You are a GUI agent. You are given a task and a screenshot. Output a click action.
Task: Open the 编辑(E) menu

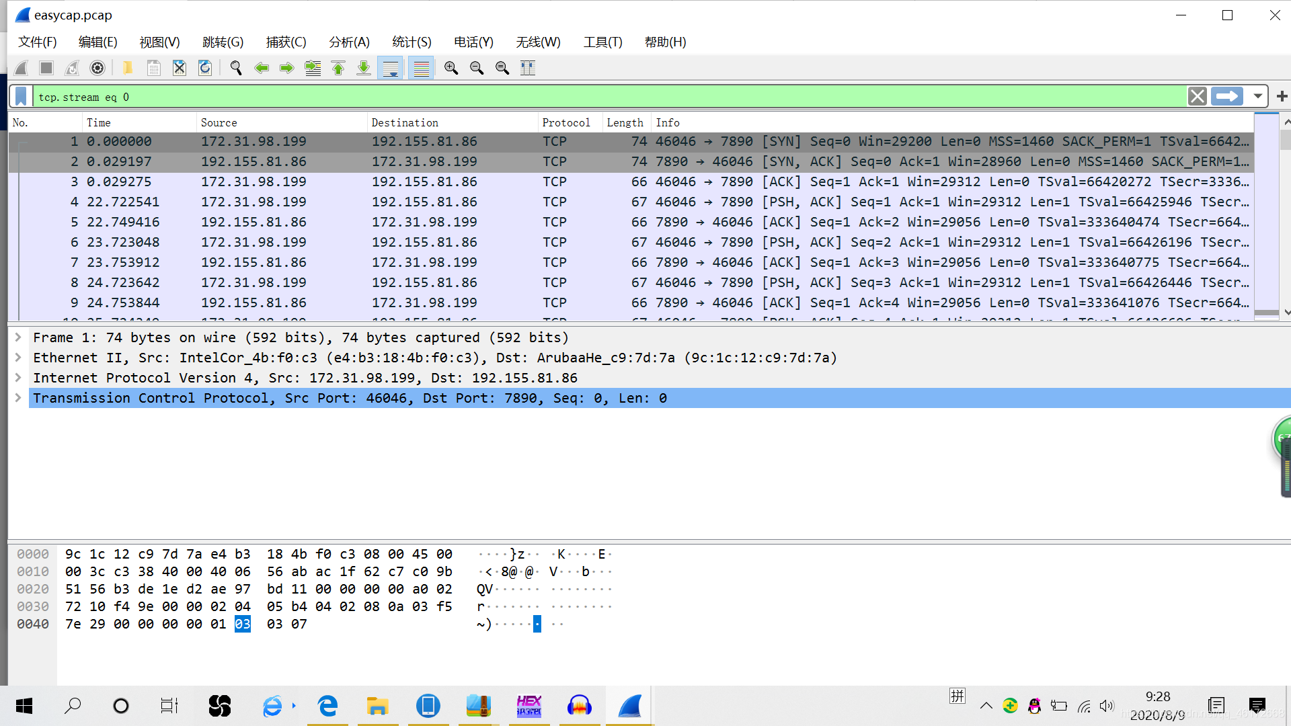(98, 42)
